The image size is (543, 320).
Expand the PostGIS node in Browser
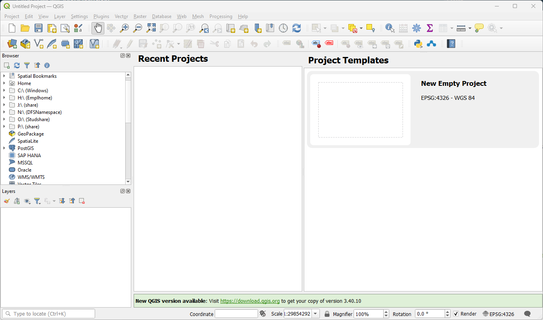pos(4,148)
